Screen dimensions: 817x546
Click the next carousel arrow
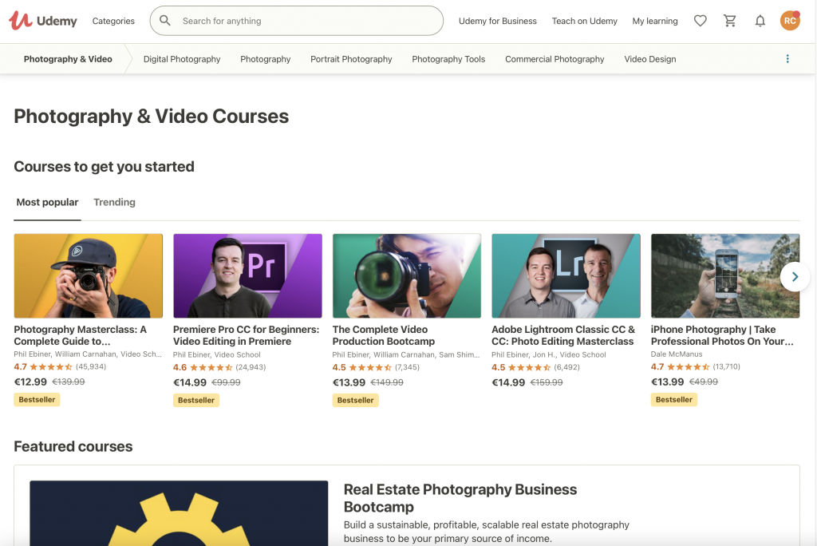[795, 276]
